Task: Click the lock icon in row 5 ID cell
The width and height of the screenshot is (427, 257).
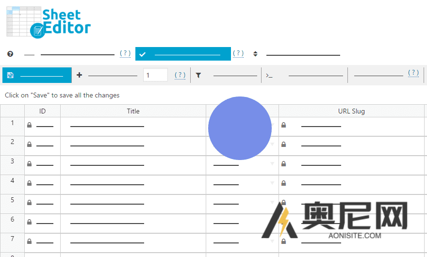Action: [30, 203]
